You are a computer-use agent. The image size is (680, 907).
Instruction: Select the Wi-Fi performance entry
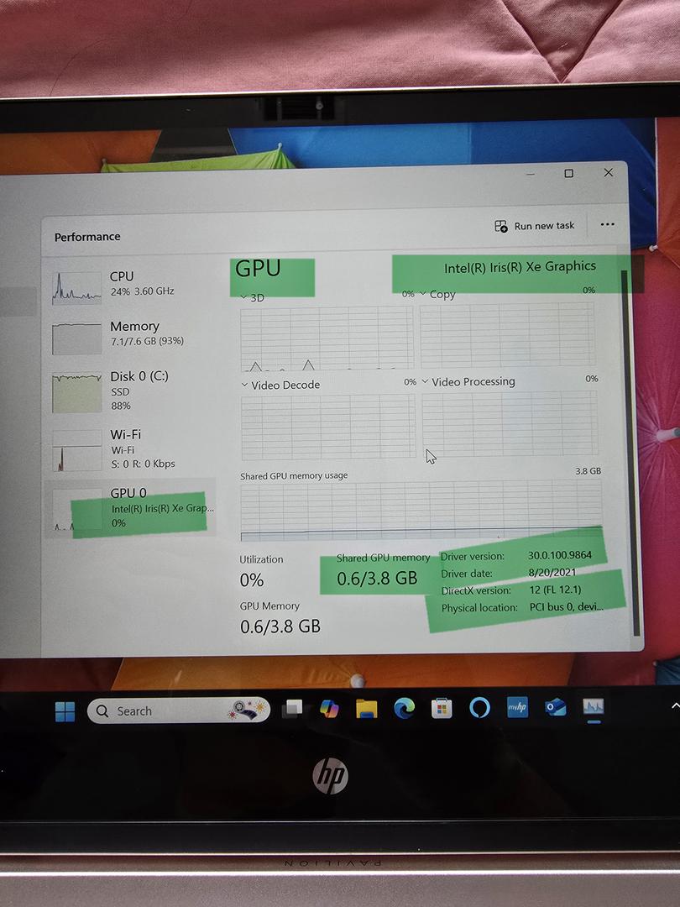pos(132,450)
